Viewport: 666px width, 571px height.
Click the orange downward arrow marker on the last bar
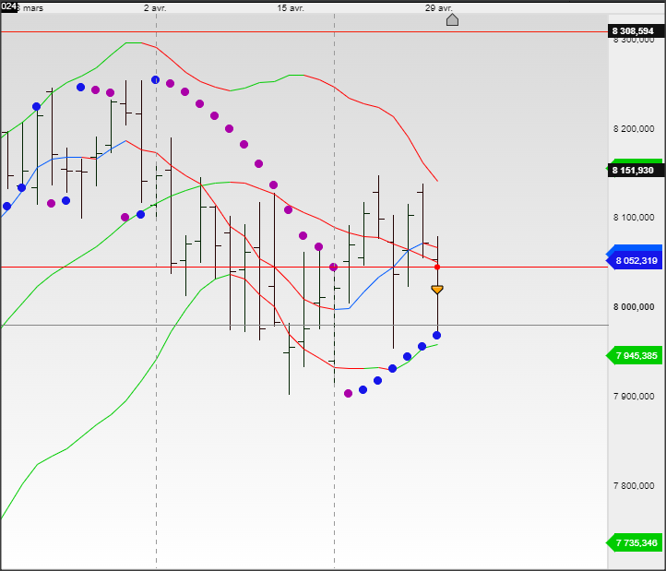click(437, 290)
